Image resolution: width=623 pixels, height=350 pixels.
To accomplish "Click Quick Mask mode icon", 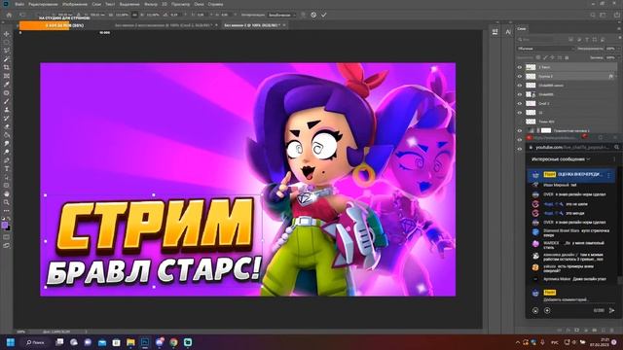I will click(7, 237).
